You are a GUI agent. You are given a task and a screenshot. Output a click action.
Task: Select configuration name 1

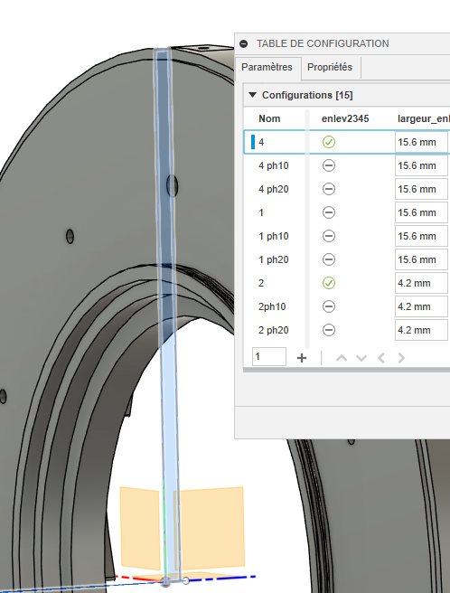[261, 212]
